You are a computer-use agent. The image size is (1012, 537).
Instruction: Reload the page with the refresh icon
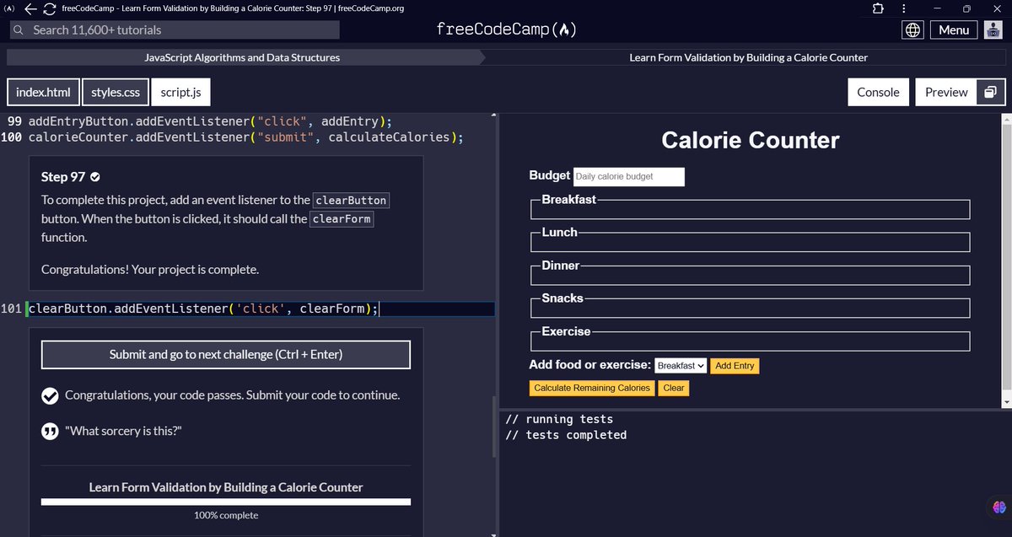tap(50, 8)
